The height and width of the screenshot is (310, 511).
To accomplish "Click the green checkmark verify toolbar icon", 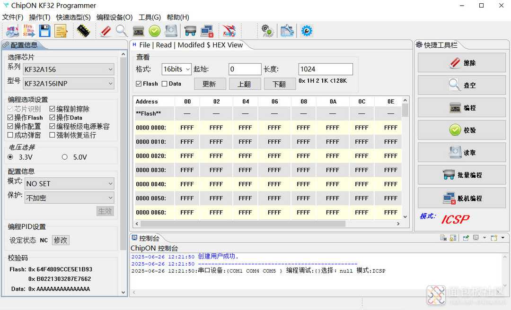I will [x=155, y=31].
